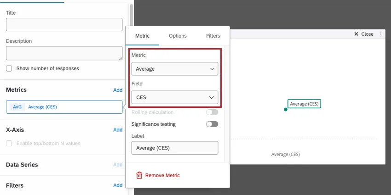The height and width of the screenshot is (195, 391).
Task: Check Enable top/bottom N values
Action: click(9, 143)
